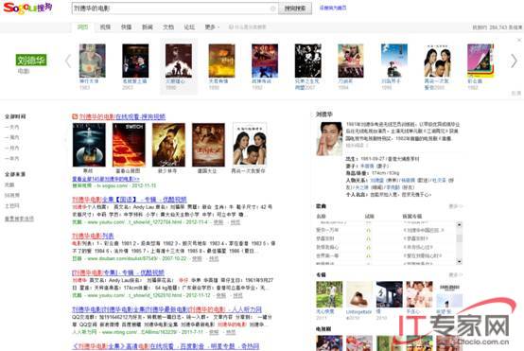Open the ninth carousel poster with three people
The image size is (524, 351).
(437, 61)
